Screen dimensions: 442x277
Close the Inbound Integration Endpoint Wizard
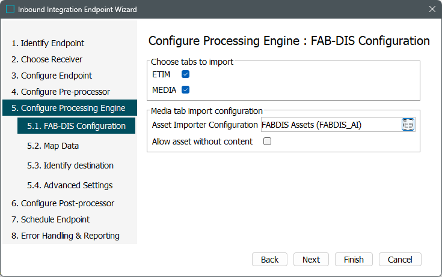[x=432, y=10]
